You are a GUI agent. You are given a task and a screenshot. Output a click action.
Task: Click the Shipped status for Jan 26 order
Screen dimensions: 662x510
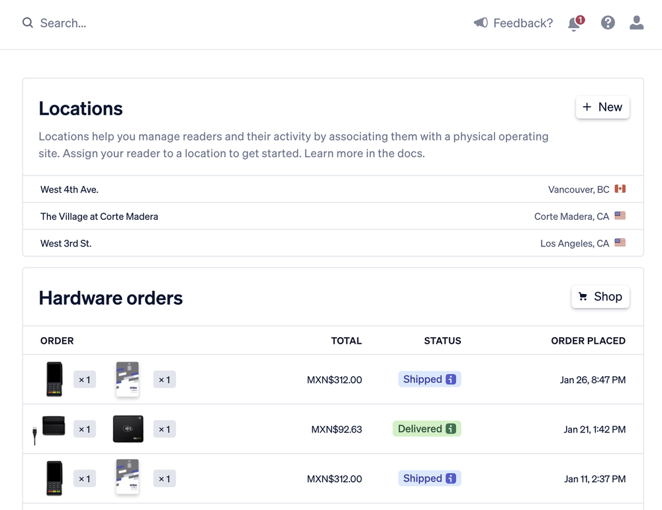430,380
